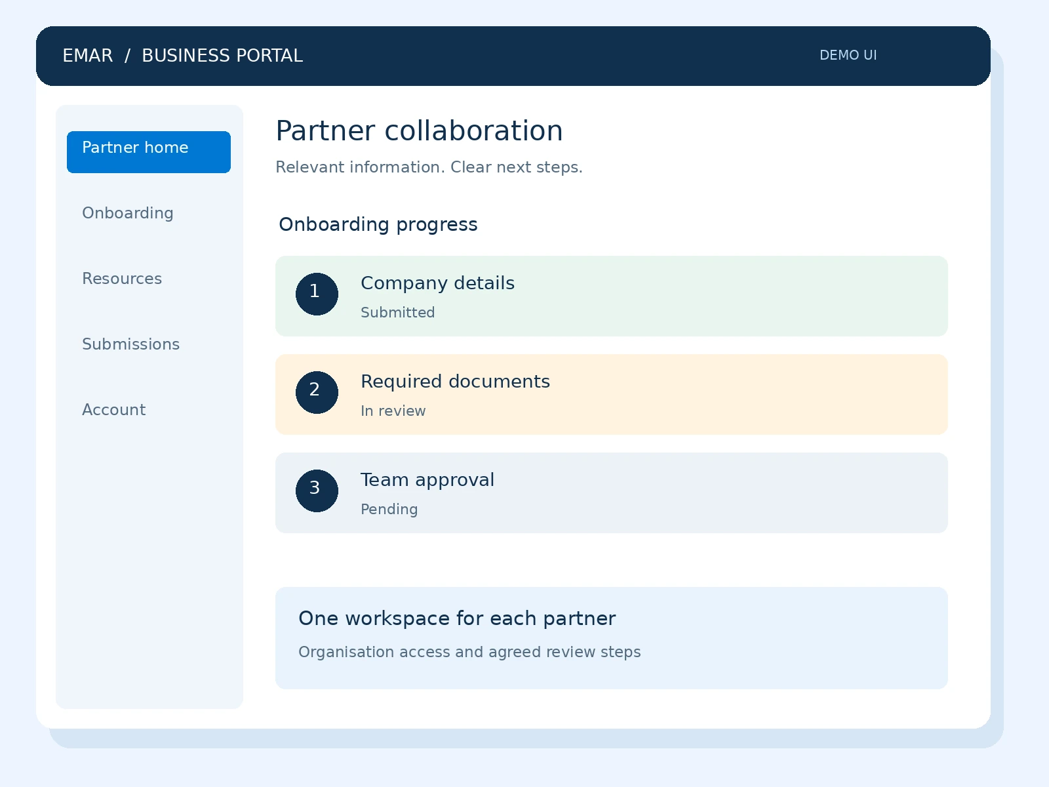Click the 'Submitted' status text
Viewport: 1049px width, 787px height.
[x=397, y=313]
